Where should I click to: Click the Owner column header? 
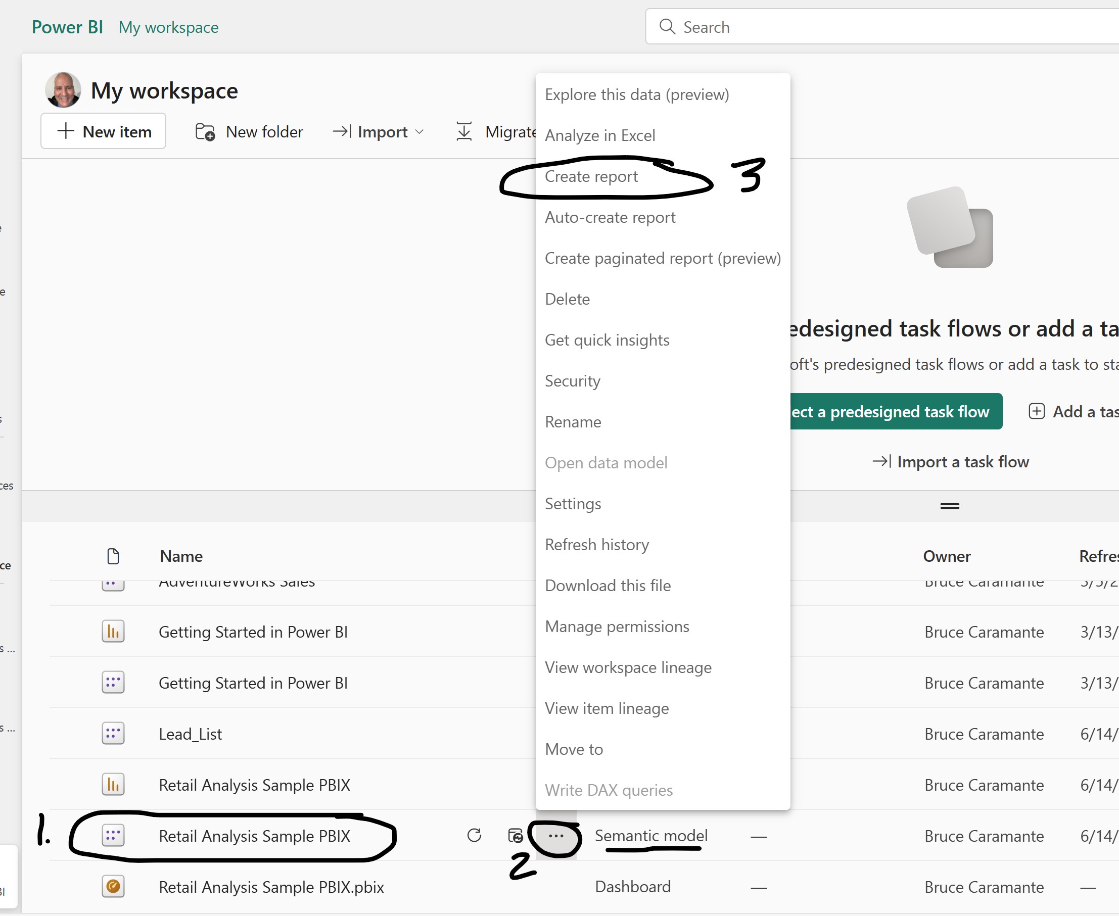(x=947, y=556)
